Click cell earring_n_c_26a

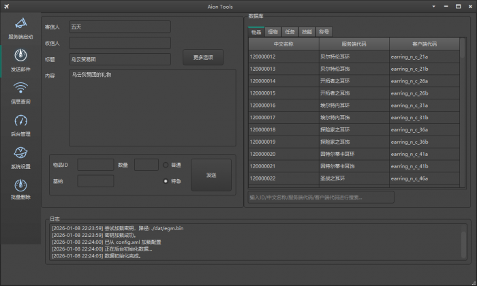[x=425, y=81]
